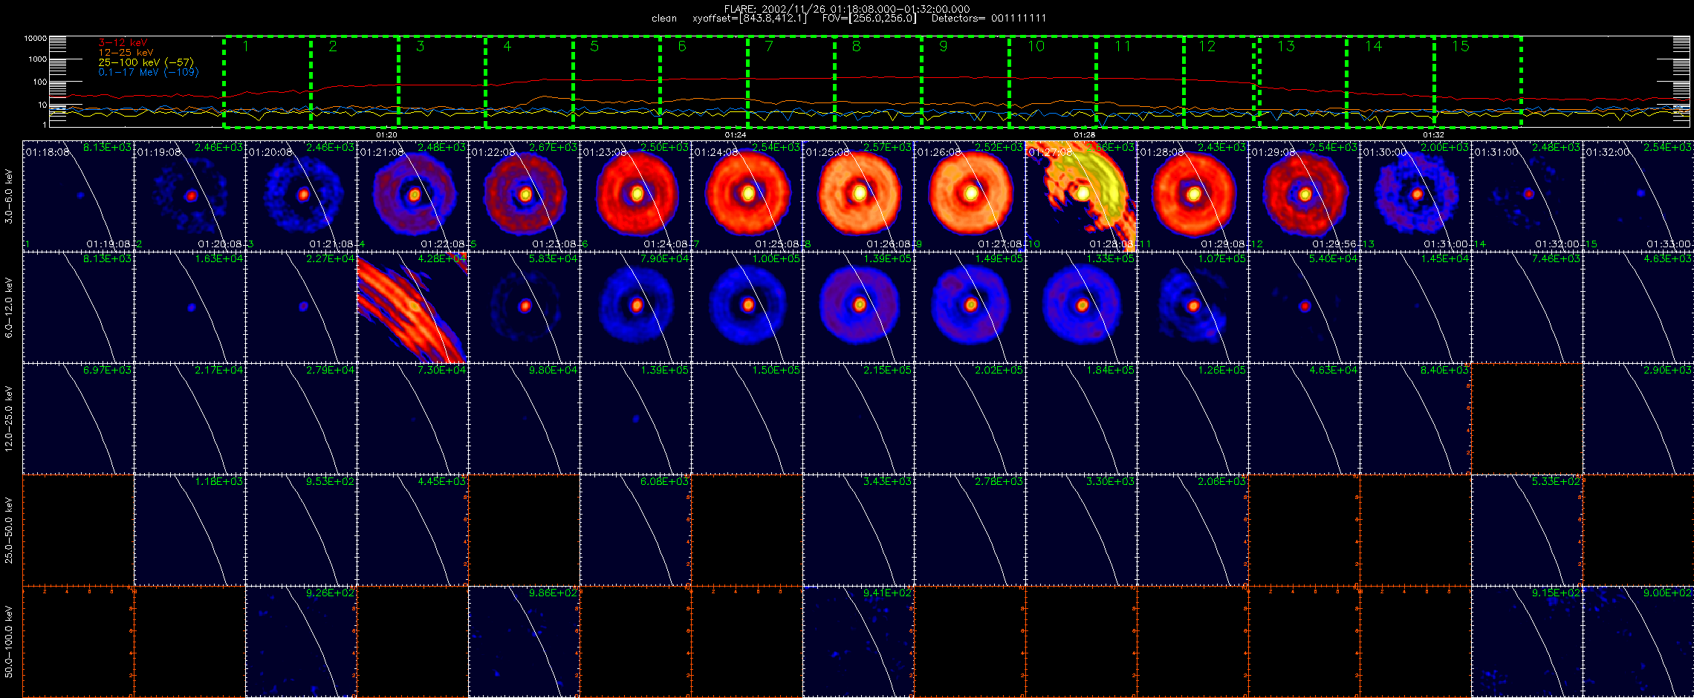The height and width of the screenshot is (698, 1694).
Task: Select the striped 6.0-12.0 keV image starting at 01:21:08
Action: (x=412, y=307)
